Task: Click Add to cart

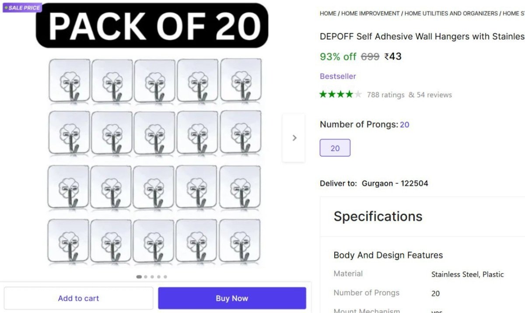Action: point(78,298)
